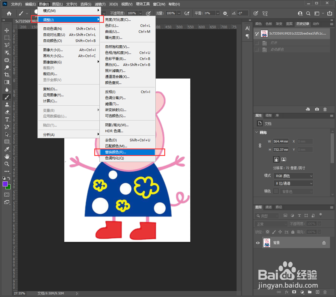Create new layer plus icon
Viewport: 336px width, 297px height.
tap(317, 292)
